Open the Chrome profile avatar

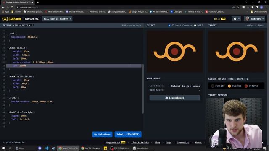coord(261,7)
